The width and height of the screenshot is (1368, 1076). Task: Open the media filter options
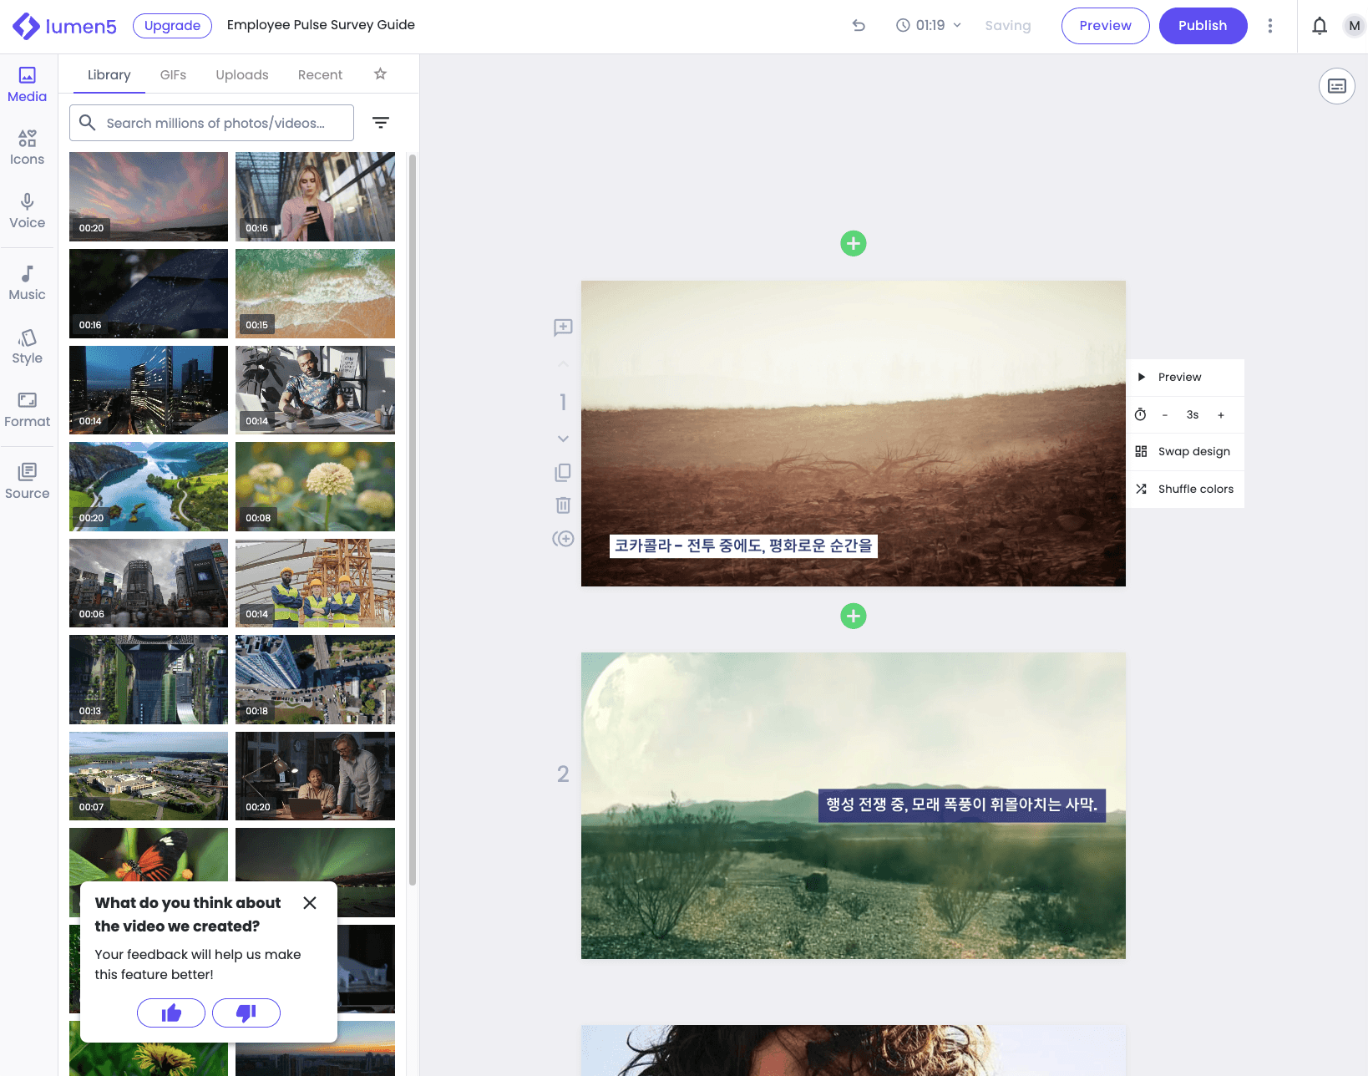(381, 123)
